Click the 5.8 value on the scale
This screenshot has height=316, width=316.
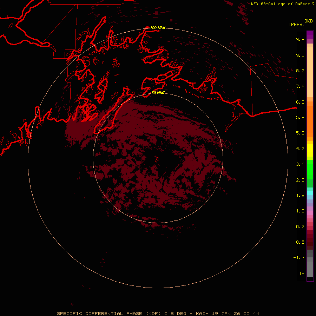pyautogui.click(x=300, y=117)
